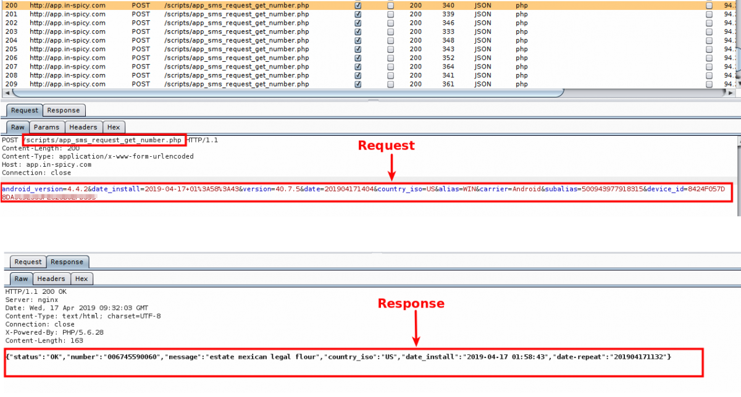The height and width of the screenshot is (397, 741).
Task: Check the far-right checkbox in row 203
Action: 709,31
